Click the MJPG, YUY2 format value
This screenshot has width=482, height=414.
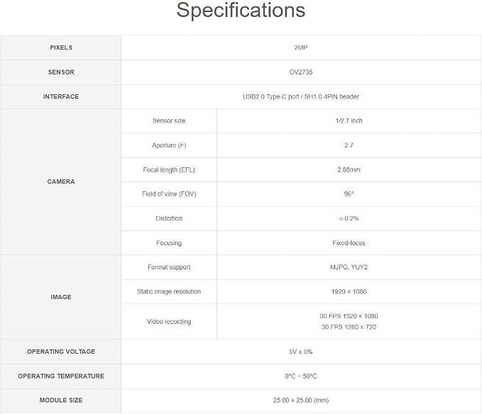click(x=349, y=267)
